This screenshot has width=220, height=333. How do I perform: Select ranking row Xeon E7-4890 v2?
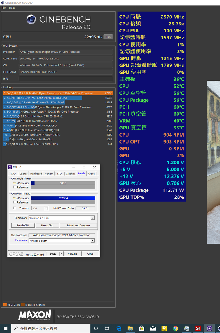(58, 102)
